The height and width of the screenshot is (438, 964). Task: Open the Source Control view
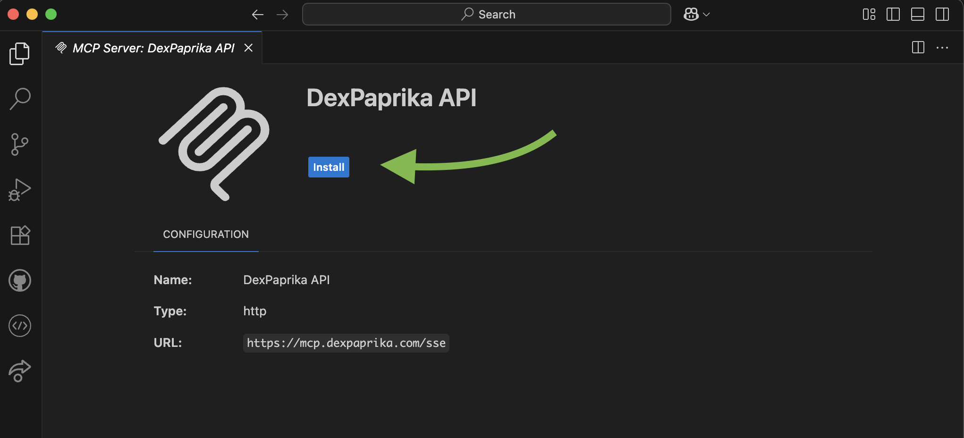pyautogui.click(x=20, y=144)
